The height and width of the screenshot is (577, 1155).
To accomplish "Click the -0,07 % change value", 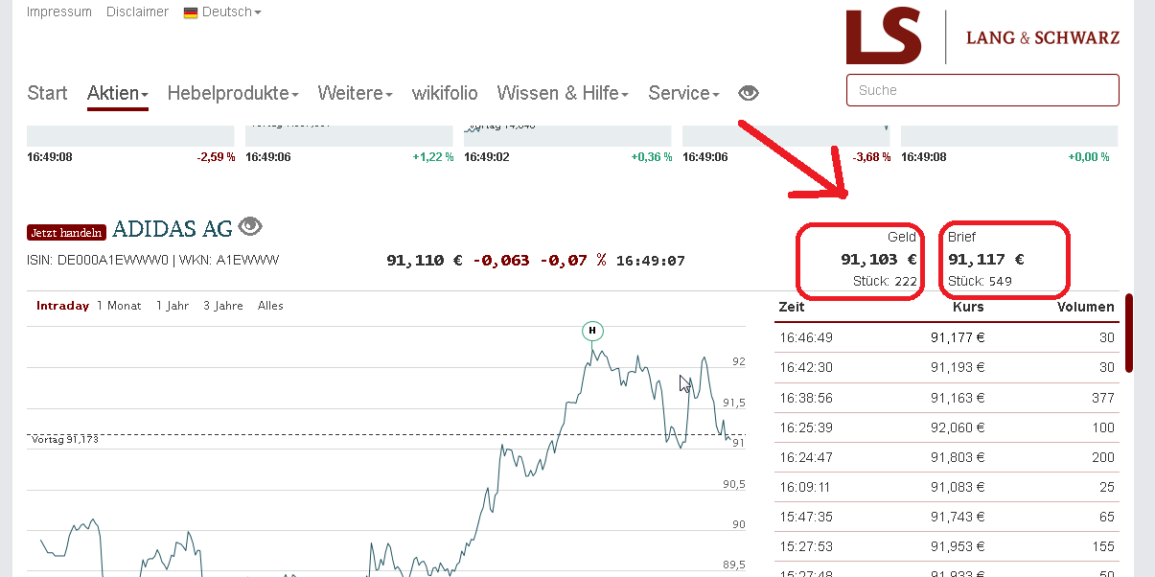I will tap(573, 260).
